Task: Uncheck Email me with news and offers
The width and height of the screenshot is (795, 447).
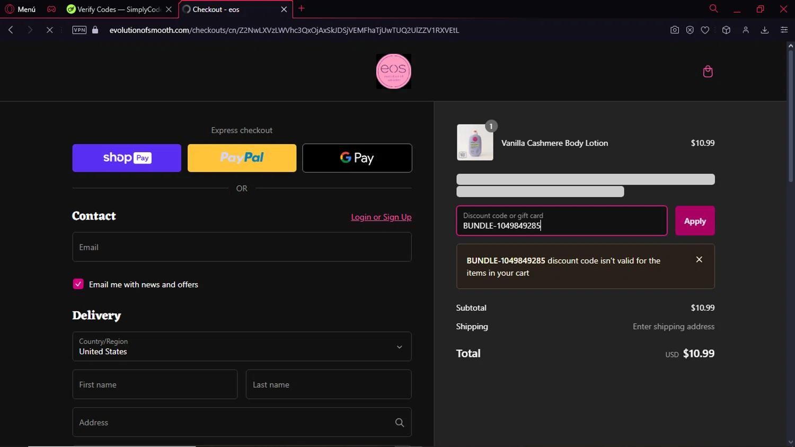Action: [78, 284]
